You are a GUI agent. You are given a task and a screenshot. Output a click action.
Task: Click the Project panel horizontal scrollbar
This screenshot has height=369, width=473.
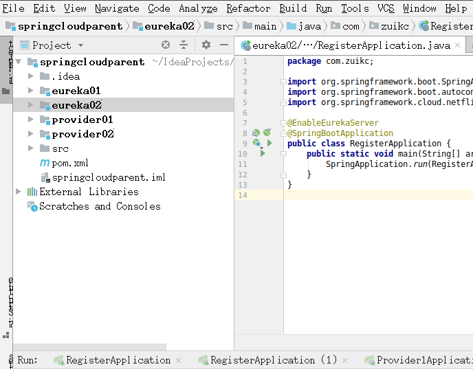[x=89, y=347]
